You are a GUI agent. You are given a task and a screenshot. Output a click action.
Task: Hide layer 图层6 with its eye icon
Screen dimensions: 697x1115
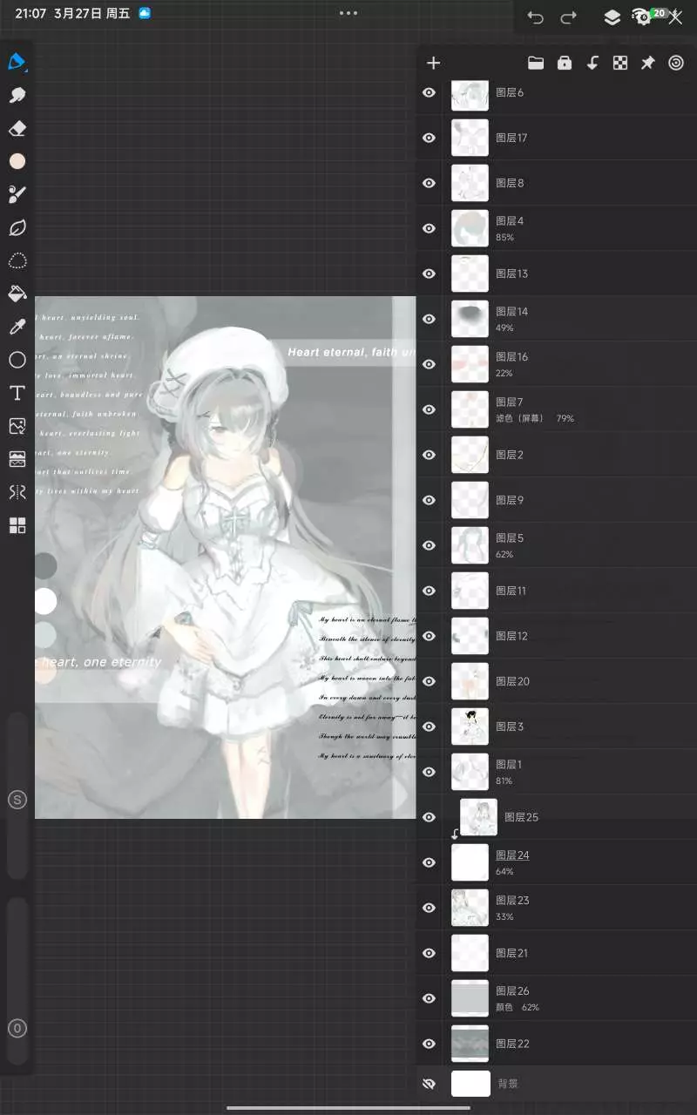429,92
